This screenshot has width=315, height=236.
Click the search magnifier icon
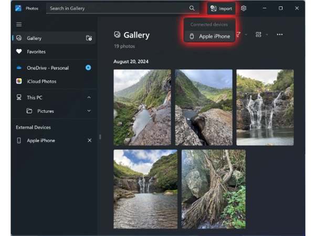(192, 8)
